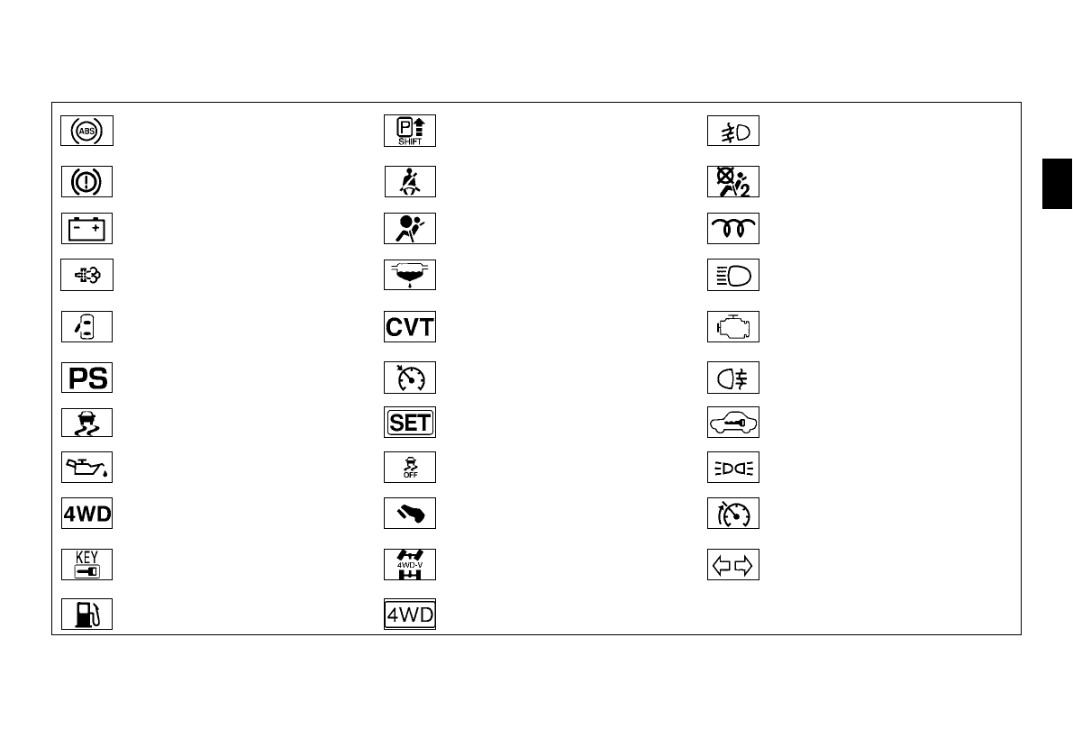
Task: Select the skidding car slip icon
Action: tap(86, 422)
